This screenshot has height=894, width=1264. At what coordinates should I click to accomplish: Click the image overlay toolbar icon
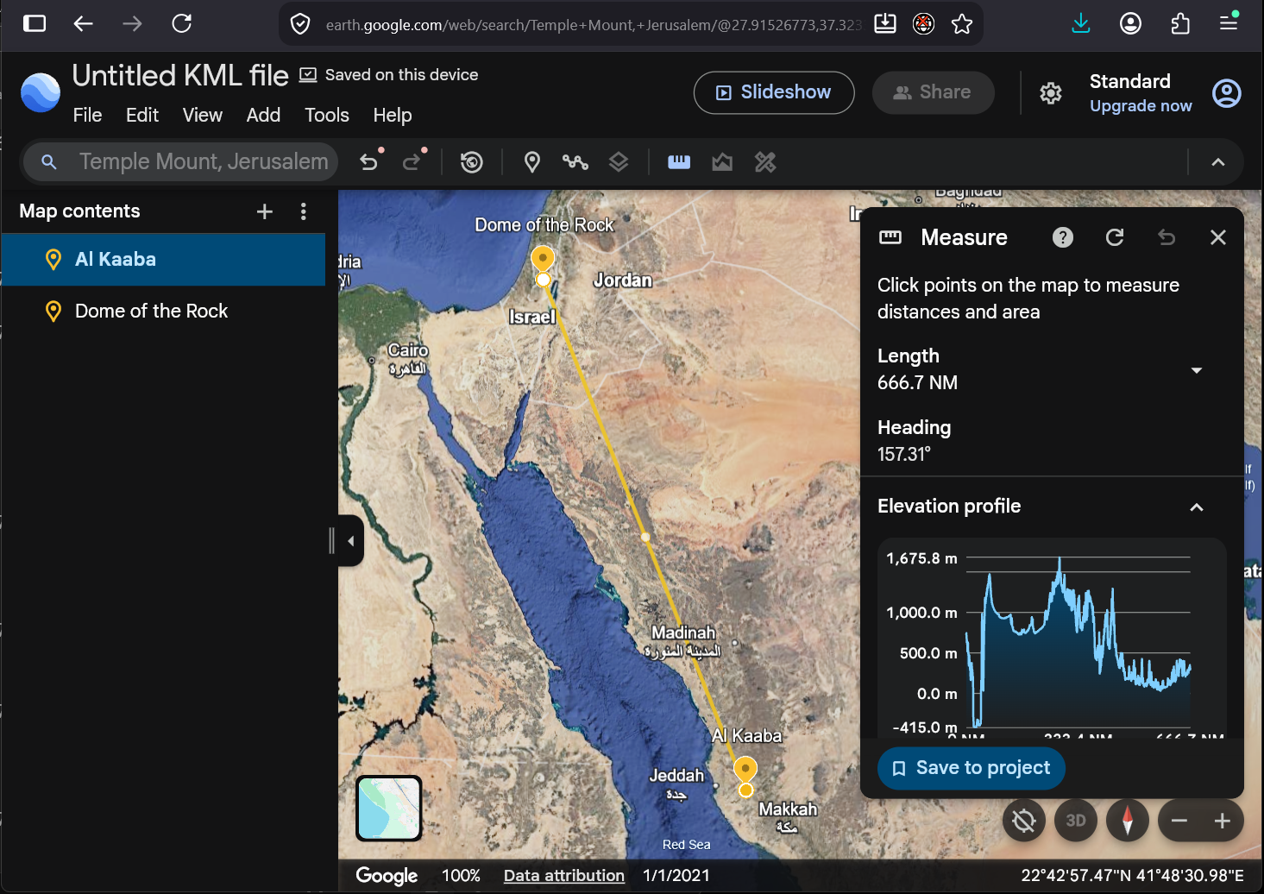tap(722, 161)
